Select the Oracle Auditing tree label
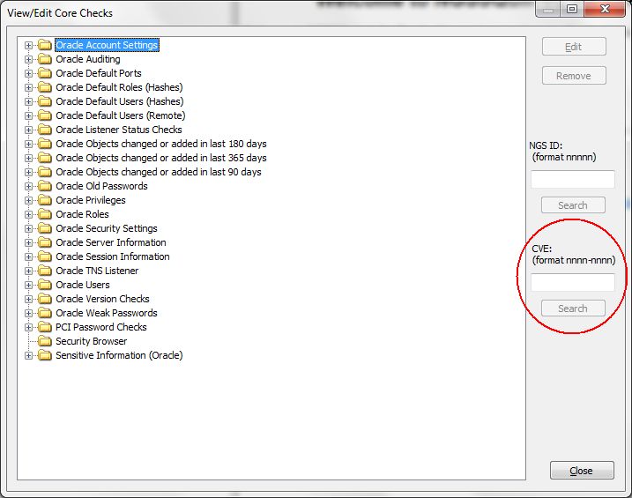Viewport: 632px width, 498px height. pyautogui.click(x=88, y=59)
